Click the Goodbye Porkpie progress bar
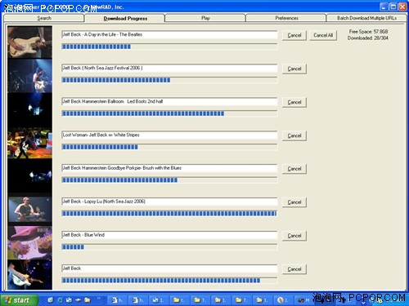Viewport: 409px width, 306px height. [169, 180]
